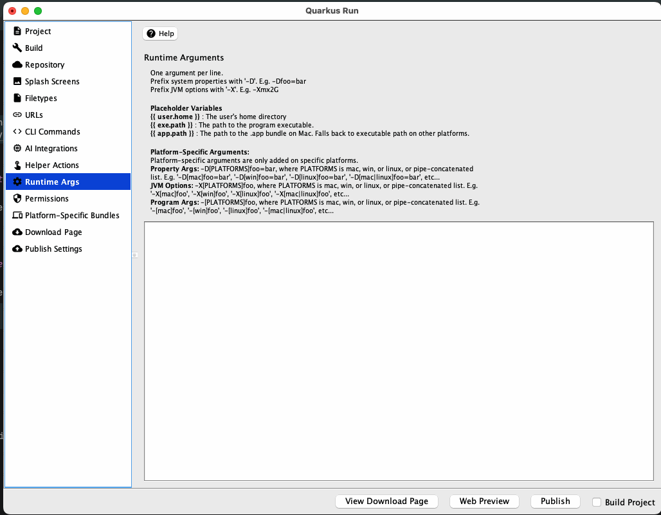
Task: Click the Publish Settings cloud-upload icon
Action: point(17,248)
